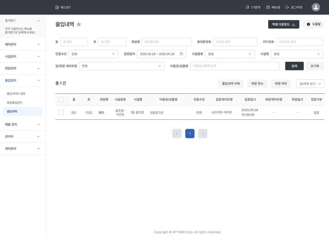The width and height of the screenshot is (329, 237).
Task: Click 회원명 입력 field
Action: point(167,42)
